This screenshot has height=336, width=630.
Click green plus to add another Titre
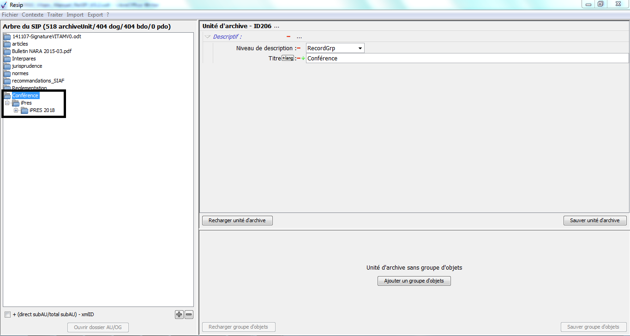click(x=303, y=59)
